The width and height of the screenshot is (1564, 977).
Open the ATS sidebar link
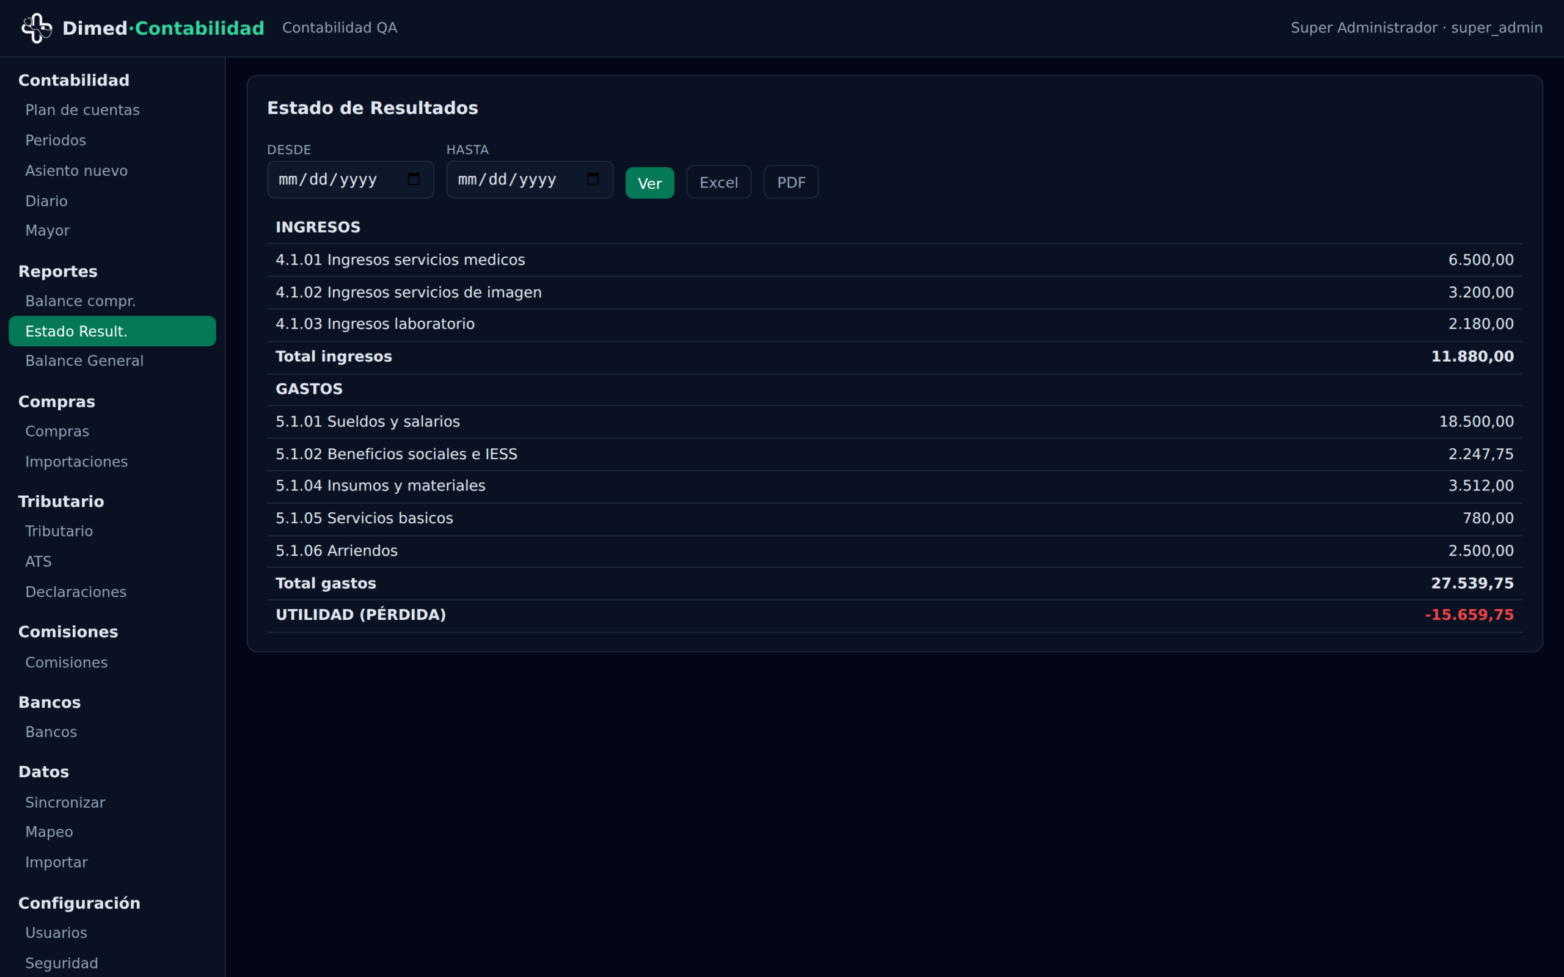point(38,562)
